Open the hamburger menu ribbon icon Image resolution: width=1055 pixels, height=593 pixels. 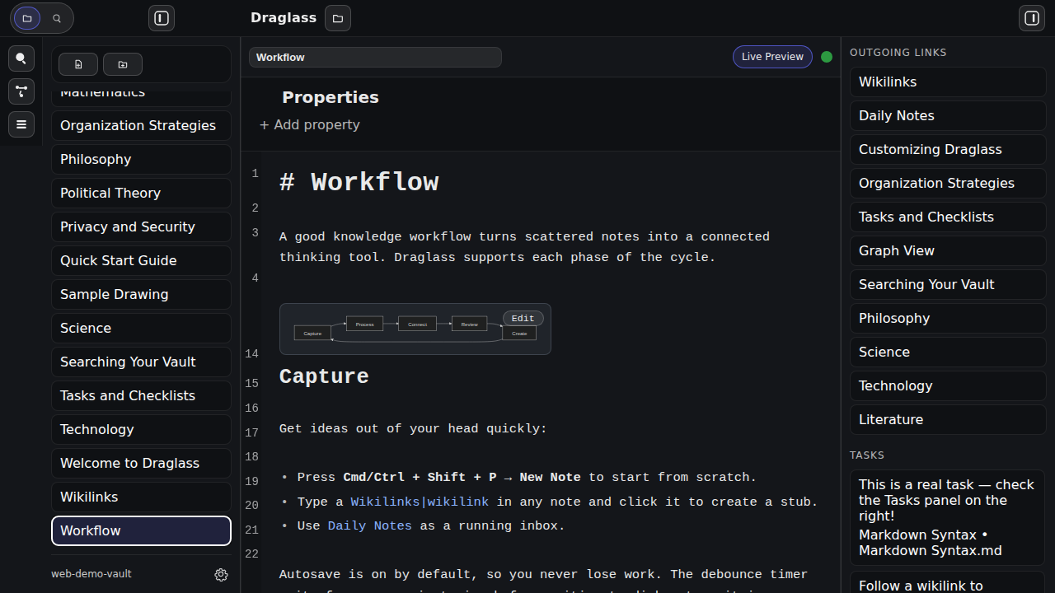tap(21, 124)
